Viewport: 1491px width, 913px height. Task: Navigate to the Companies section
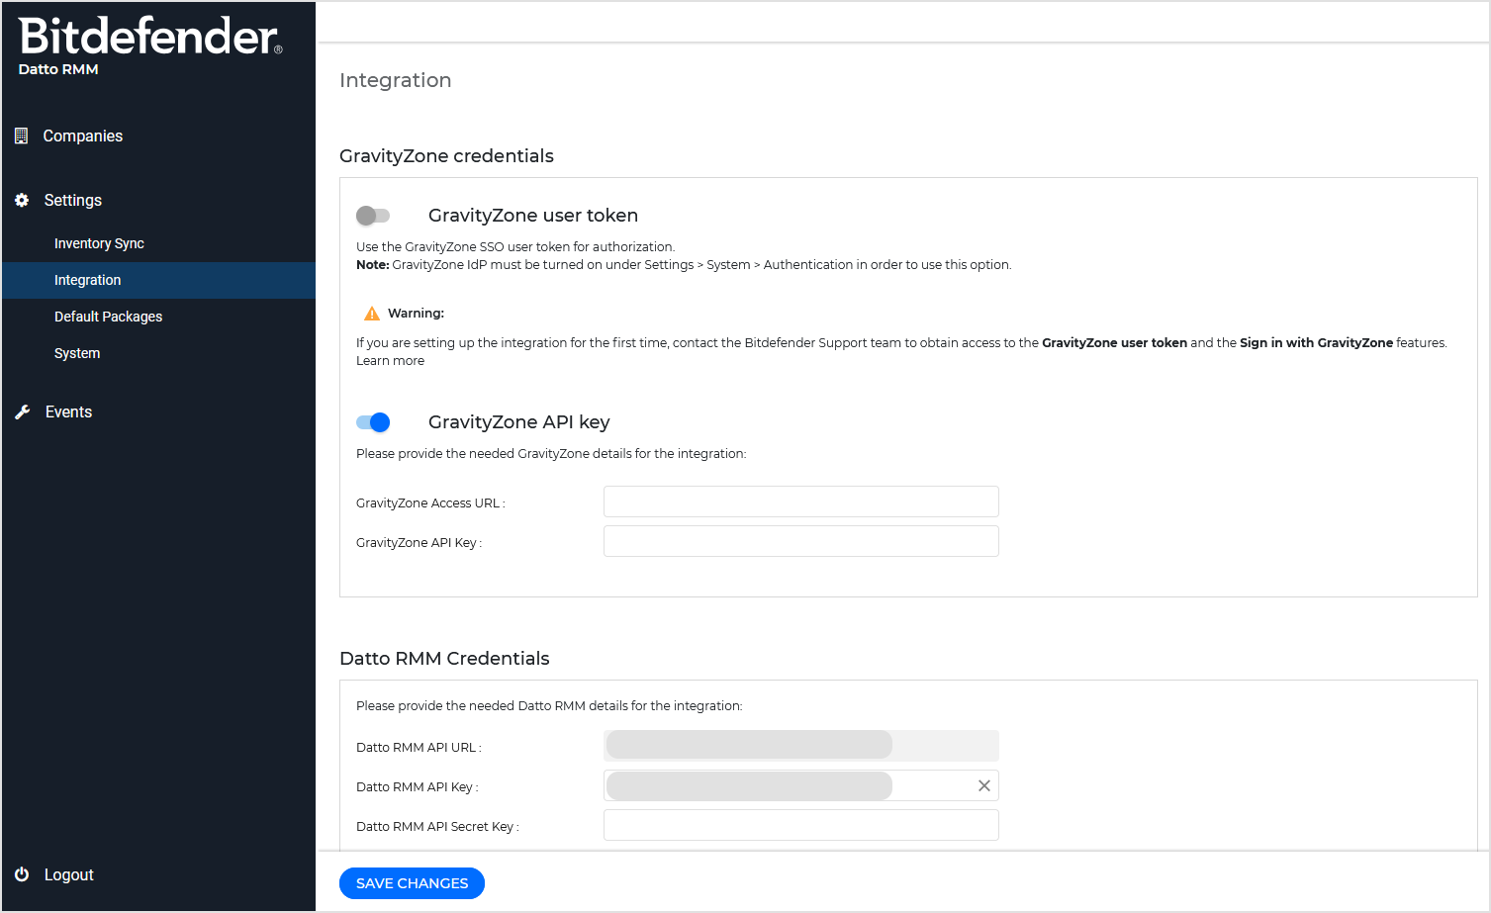click(x=82, y=136)
